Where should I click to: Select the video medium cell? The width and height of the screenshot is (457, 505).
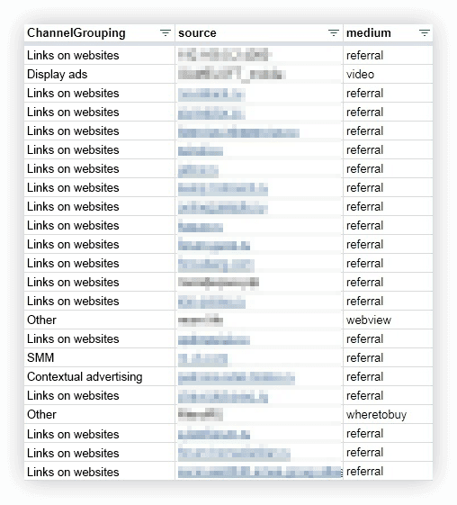pos(388,75)
